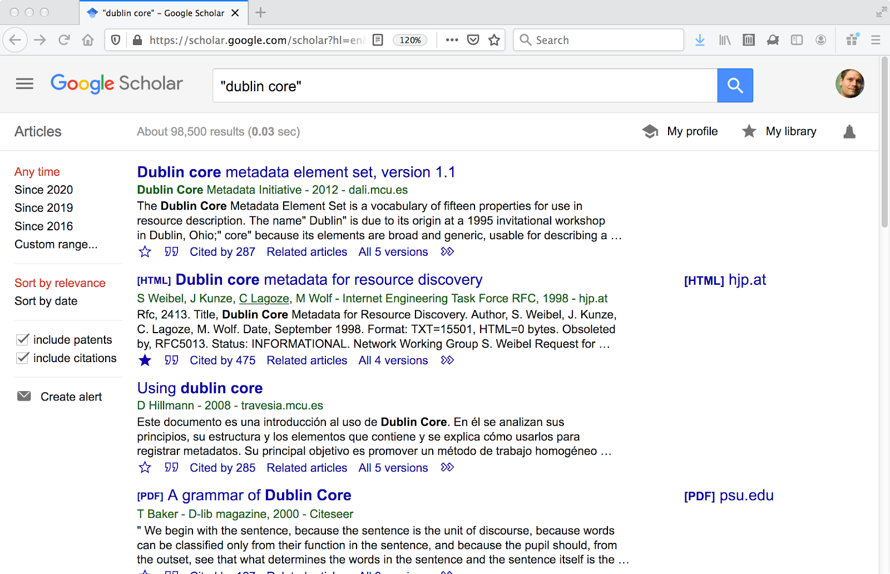Image resolution: width=890 pixels, height=574 pixels.
Task: Go back with browser back arrow
Action: point(16,40)
